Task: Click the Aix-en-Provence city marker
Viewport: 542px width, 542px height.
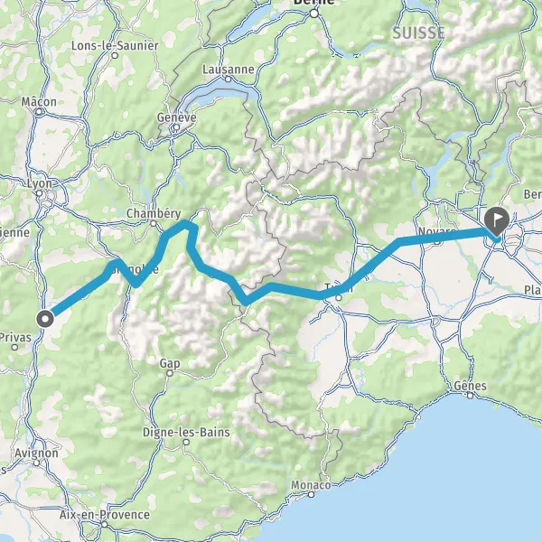Action: point(105,525)
